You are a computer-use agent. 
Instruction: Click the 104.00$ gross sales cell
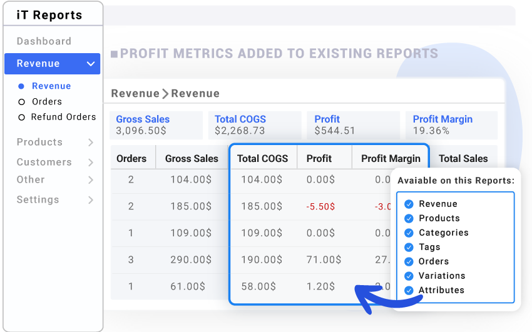191,179
